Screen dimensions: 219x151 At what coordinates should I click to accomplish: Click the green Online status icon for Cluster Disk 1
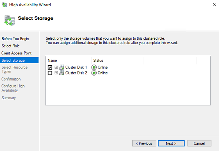[94, 67]
